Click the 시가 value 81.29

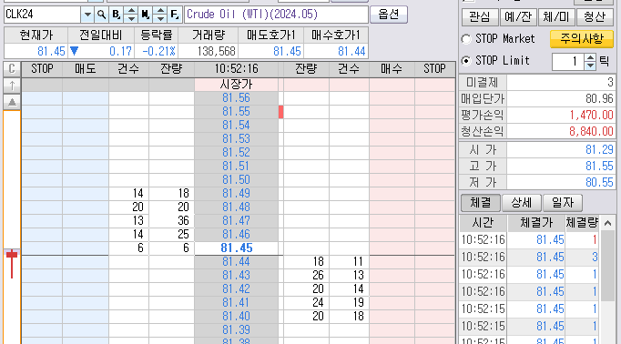point(561,150)
